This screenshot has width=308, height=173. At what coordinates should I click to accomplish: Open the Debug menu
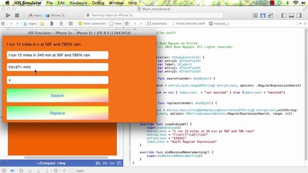pyautogui.click(x=98, y=3)
